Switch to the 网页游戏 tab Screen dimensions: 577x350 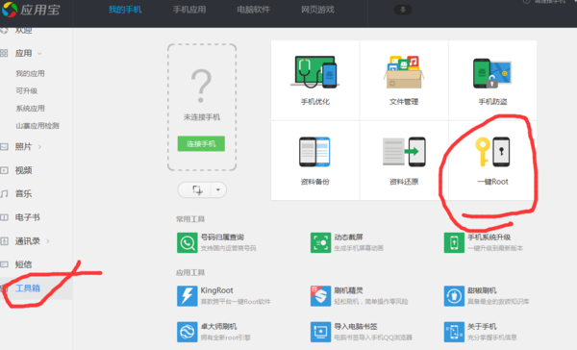(x=317, y=10)
